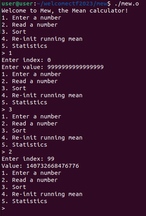146x216 pixels.
Task: Click the ./mew.o command text
Action: click(127, 4)
